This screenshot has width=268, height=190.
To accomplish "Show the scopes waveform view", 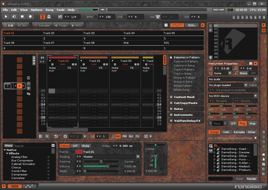I will click(177, 25).
